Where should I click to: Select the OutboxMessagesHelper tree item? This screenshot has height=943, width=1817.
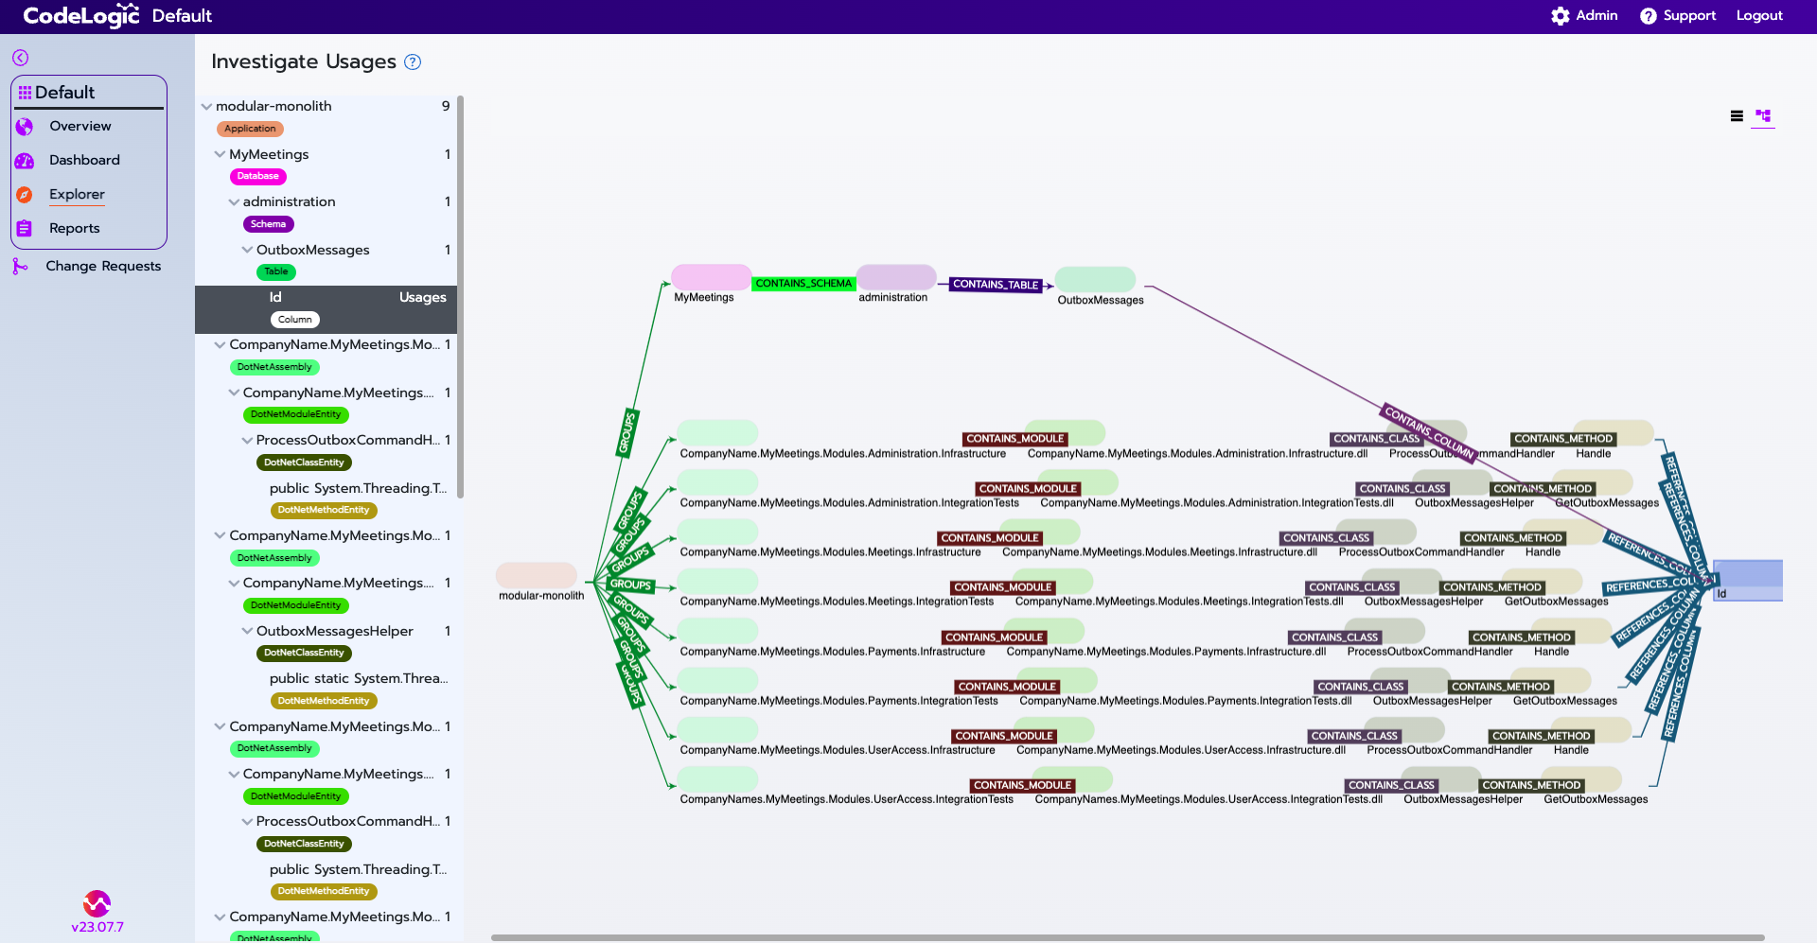(335, 631)
